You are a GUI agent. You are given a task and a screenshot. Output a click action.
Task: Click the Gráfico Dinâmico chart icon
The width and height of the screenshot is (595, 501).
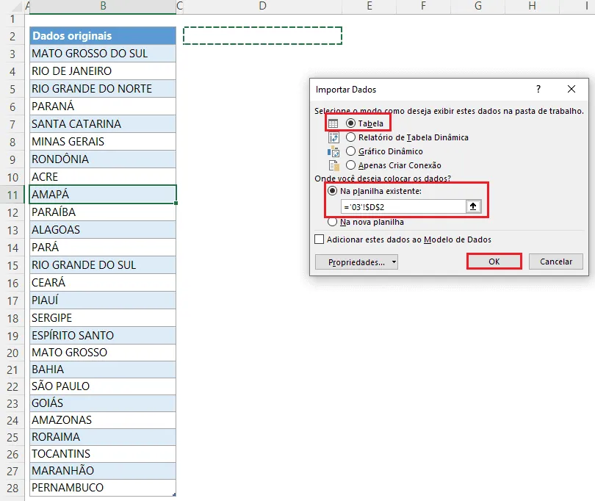tap(333, 151)
